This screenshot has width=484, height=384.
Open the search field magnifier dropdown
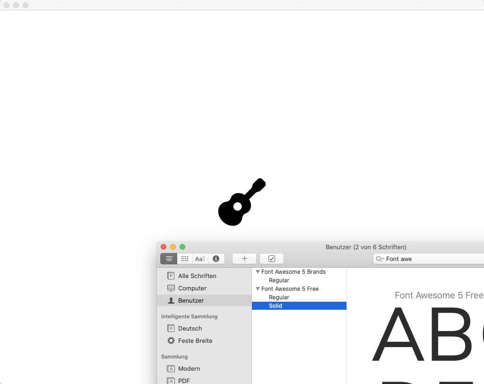380,259
